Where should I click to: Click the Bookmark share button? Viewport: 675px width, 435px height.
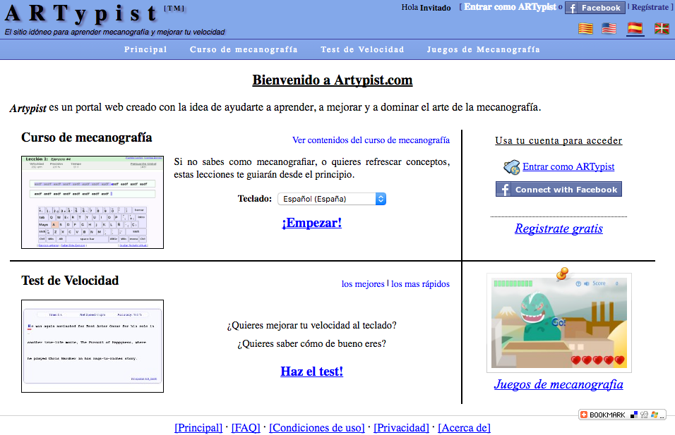click(622, 415)
